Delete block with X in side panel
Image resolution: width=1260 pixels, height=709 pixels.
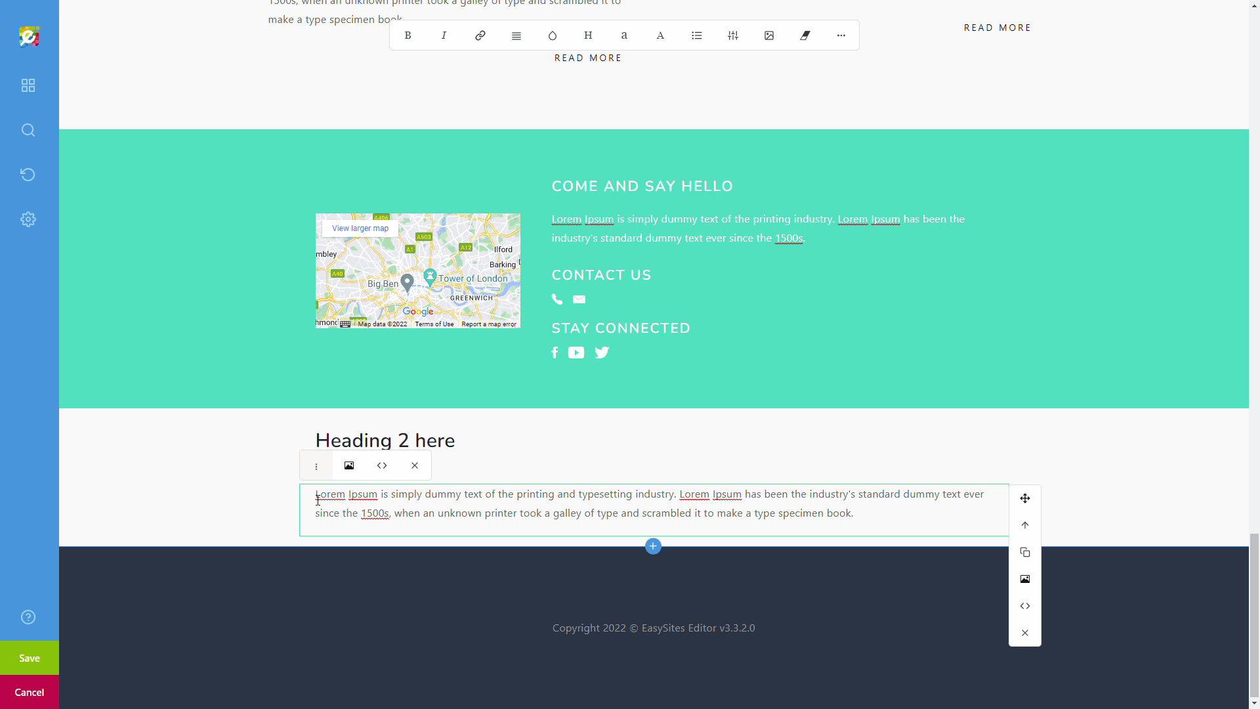1025,633
